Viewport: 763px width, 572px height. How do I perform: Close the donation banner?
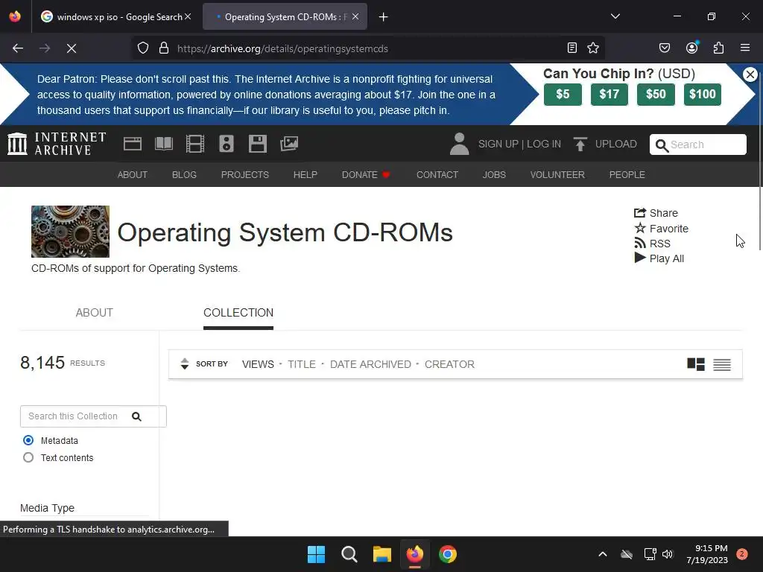pos(750,74)
